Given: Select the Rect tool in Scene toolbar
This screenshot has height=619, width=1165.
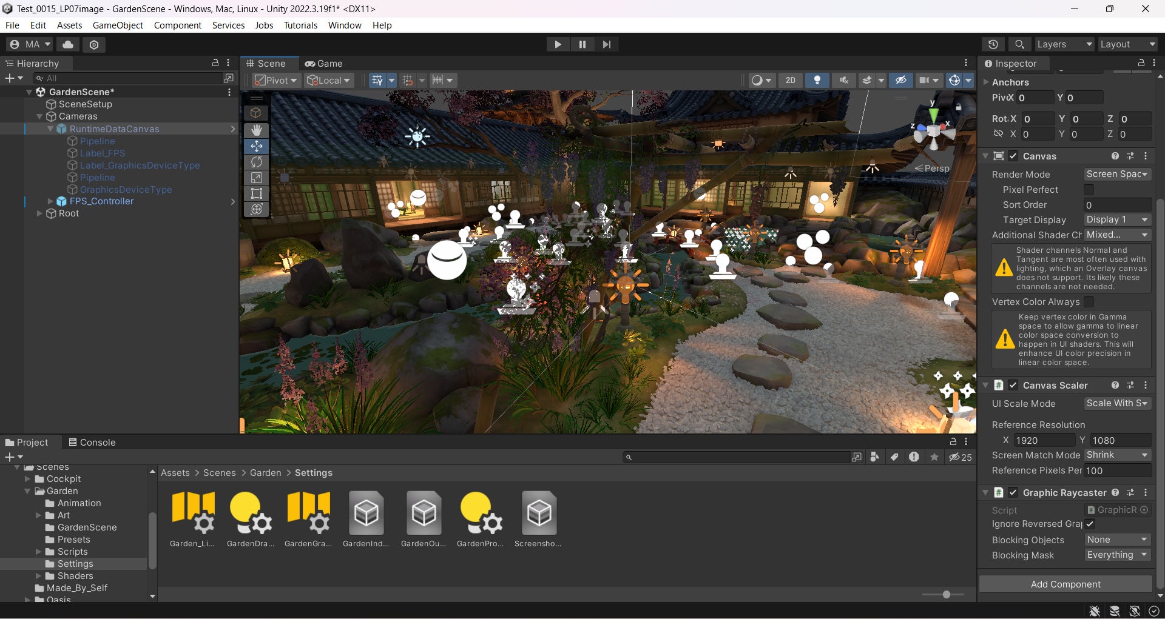Looking at the screenshot, I should (257, 193).
